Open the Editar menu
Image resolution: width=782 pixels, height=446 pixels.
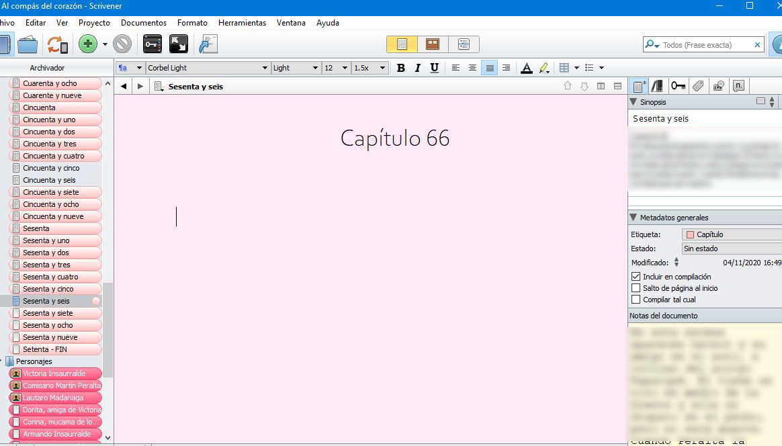tap(36, 23)
